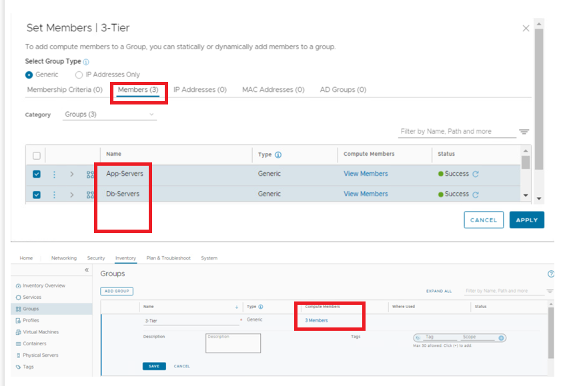Refresh status of App-Servers row
Viewport: 563px width, 386px height.
click(x=476, y=174)
